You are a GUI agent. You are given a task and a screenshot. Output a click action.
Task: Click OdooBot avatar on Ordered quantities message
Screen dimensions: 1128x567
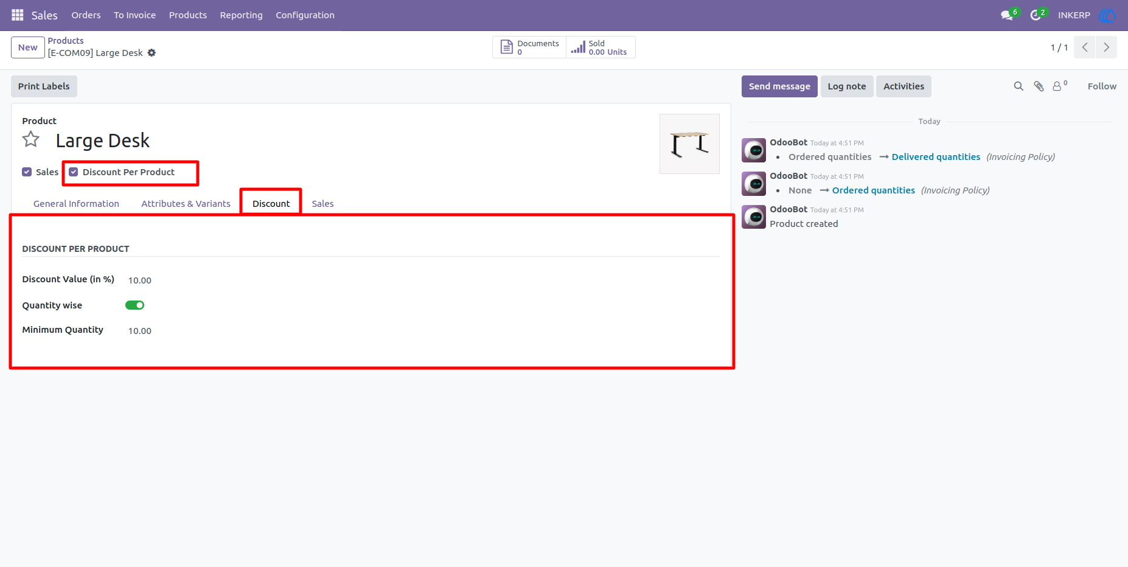(x=754, y=184)
